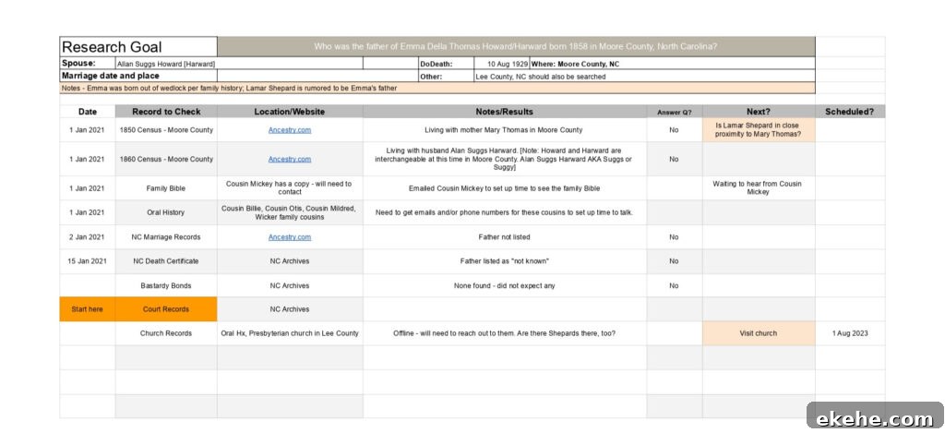Select the NC Marriage Records cell
The height and width of the screenshot is (433, 945).
[x=166, y=237]
